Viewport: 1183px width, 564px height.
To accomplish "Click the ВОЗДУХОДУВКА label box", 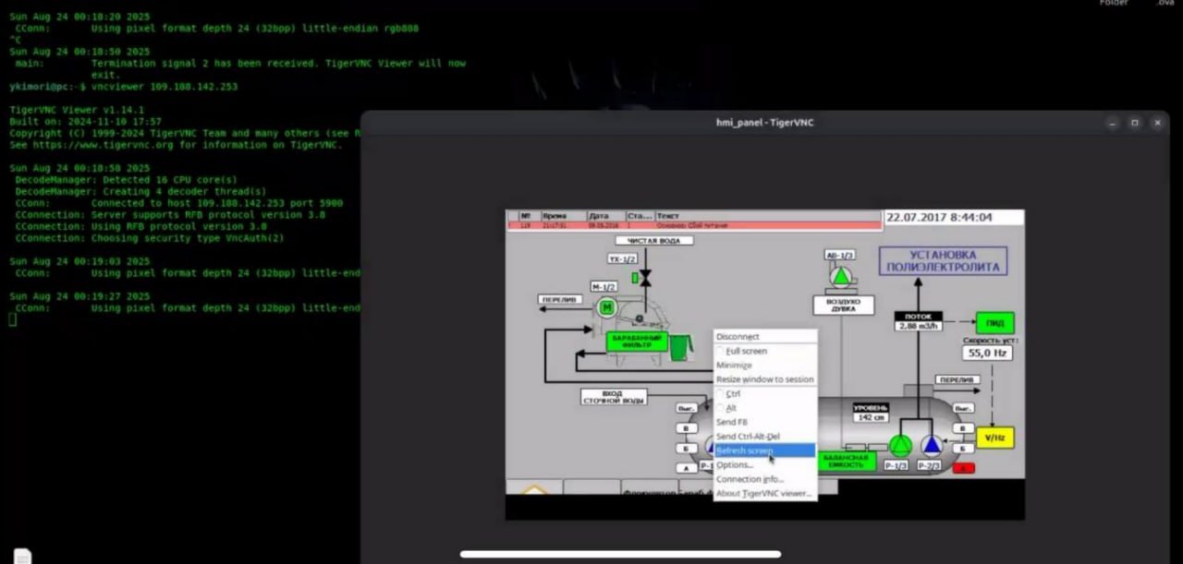I will [843, 306].
